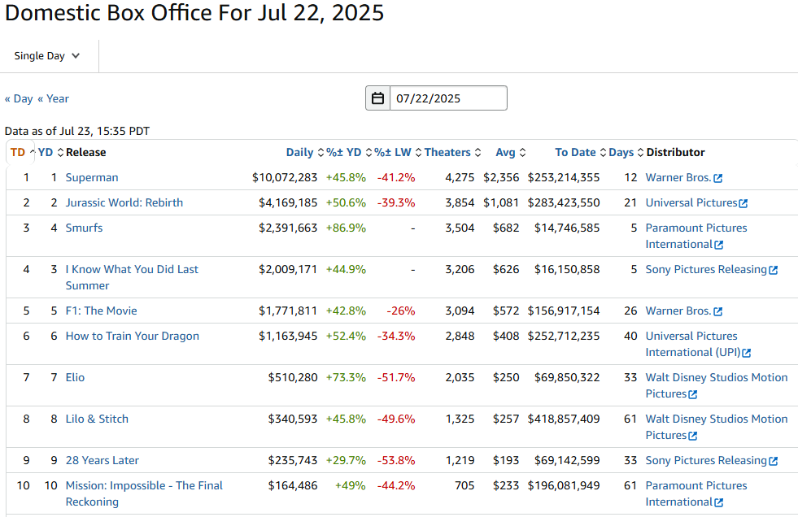
Task: Sort the table by the TD column header
Action: 17,153
